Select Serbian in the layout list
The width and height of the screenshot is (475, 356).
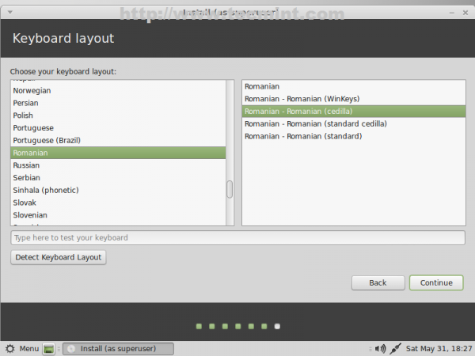coord(118,178)
